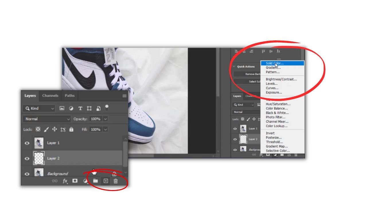The height and width of the screenshot is (206, 367).
Task: Click Create new layer icon in enlarged Layers panel
Action: (106, 181)
